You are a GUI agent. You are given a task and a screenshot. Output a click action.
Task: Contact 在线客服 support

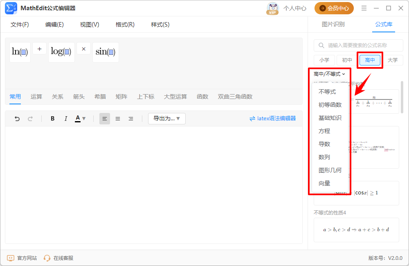coord(58,258)
